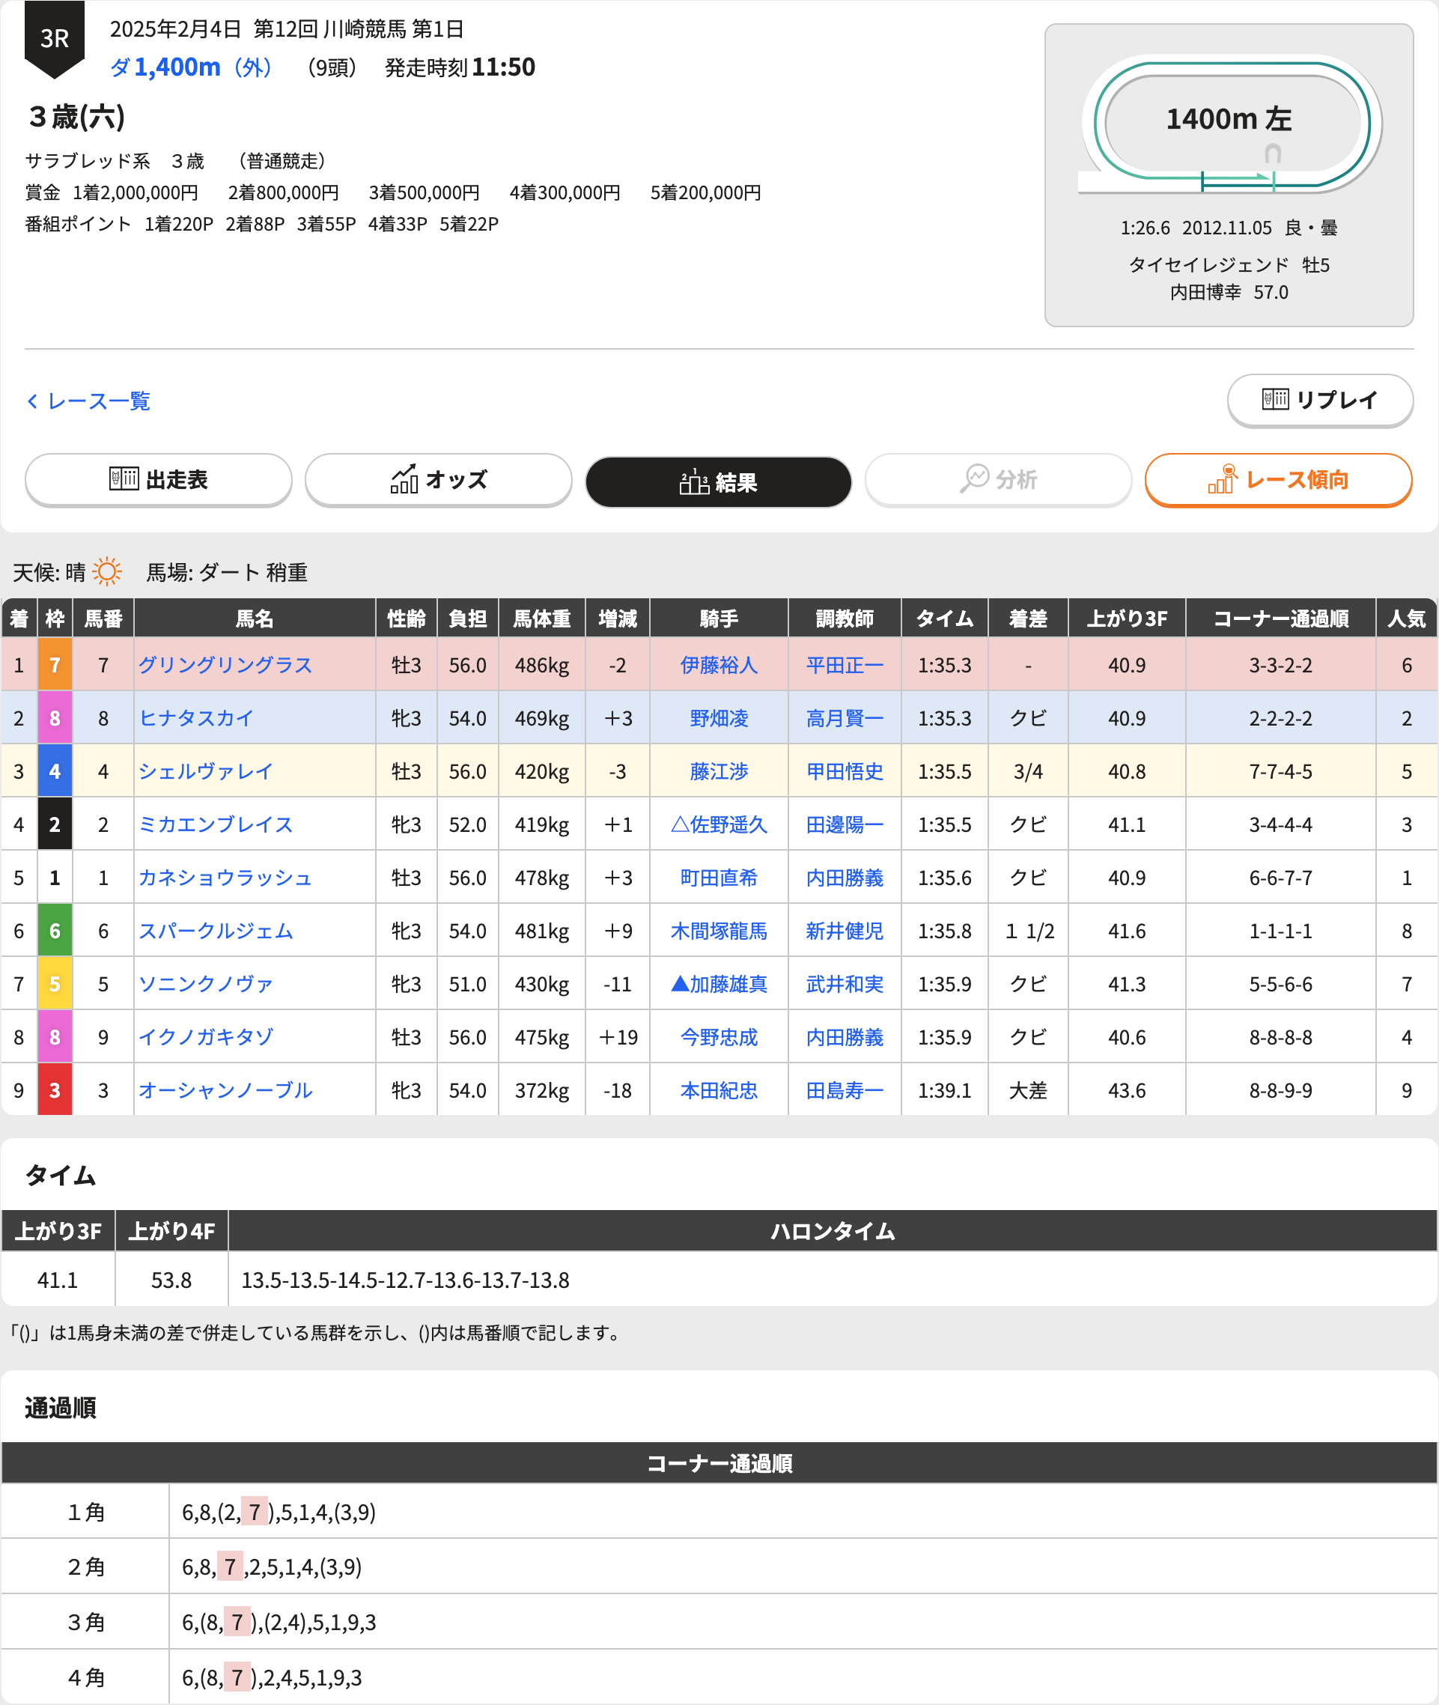Click the yellow frame 5 swatch

[x=55, y=984]
